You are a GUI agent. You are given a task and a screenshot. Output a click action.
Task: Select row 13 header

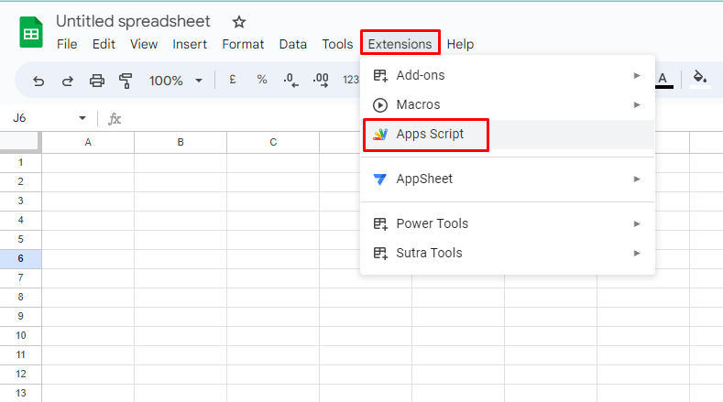[20, 393]
